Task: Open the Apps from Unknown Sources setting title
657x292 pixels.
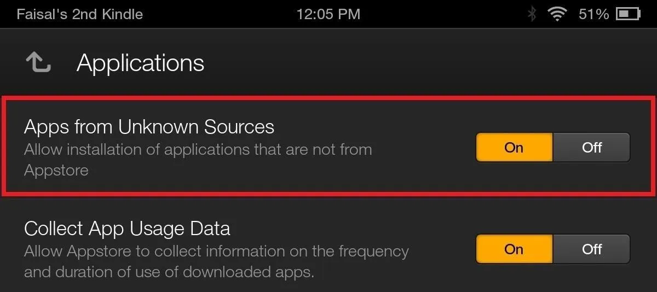Action: [149, 126]
